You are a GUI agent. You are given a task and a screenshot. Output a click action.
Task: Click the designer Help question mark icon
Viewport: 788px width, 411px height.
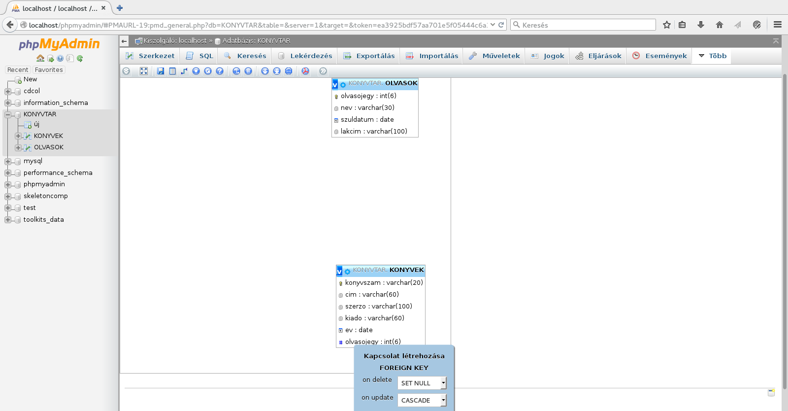[x=220, y=71]
